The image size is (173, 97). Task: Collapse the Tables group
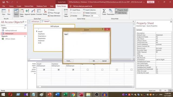[x=25, y=28]
